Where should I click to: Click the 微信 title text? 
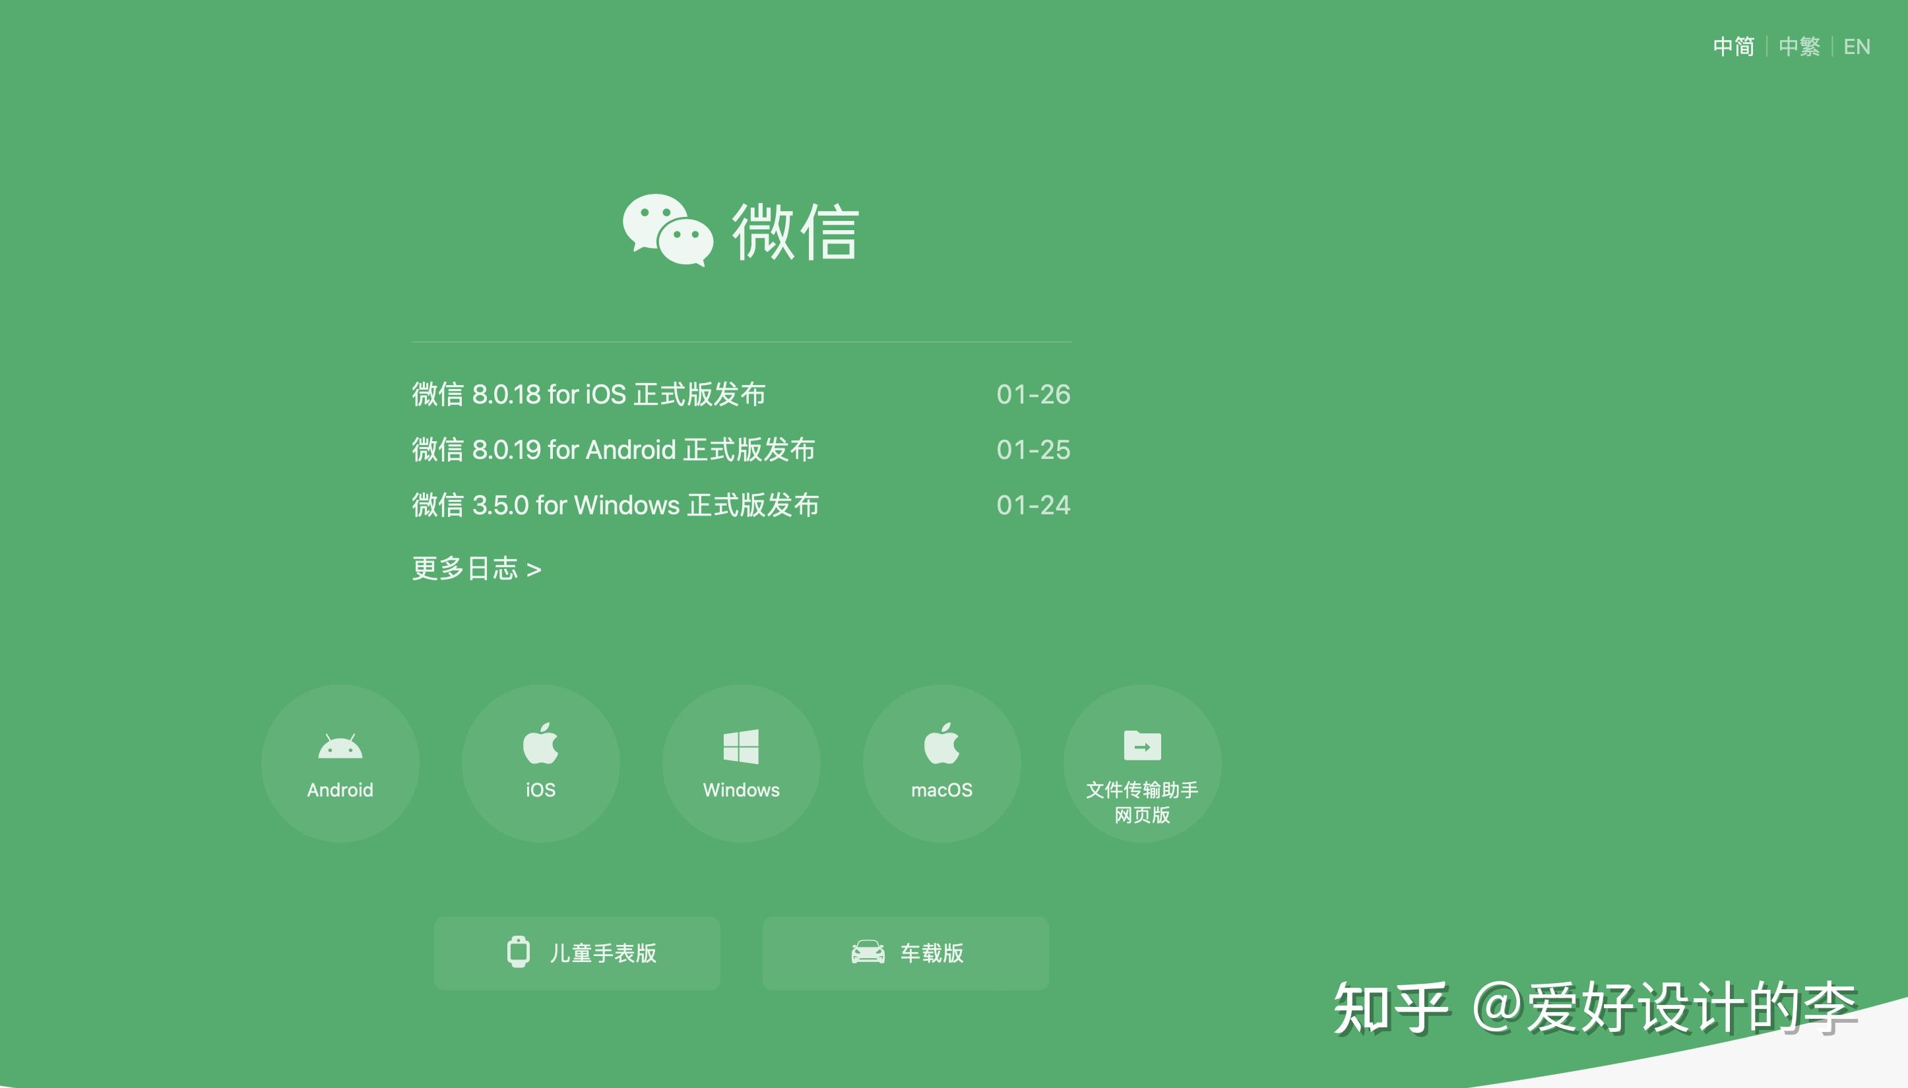click(x=796, y=231)
